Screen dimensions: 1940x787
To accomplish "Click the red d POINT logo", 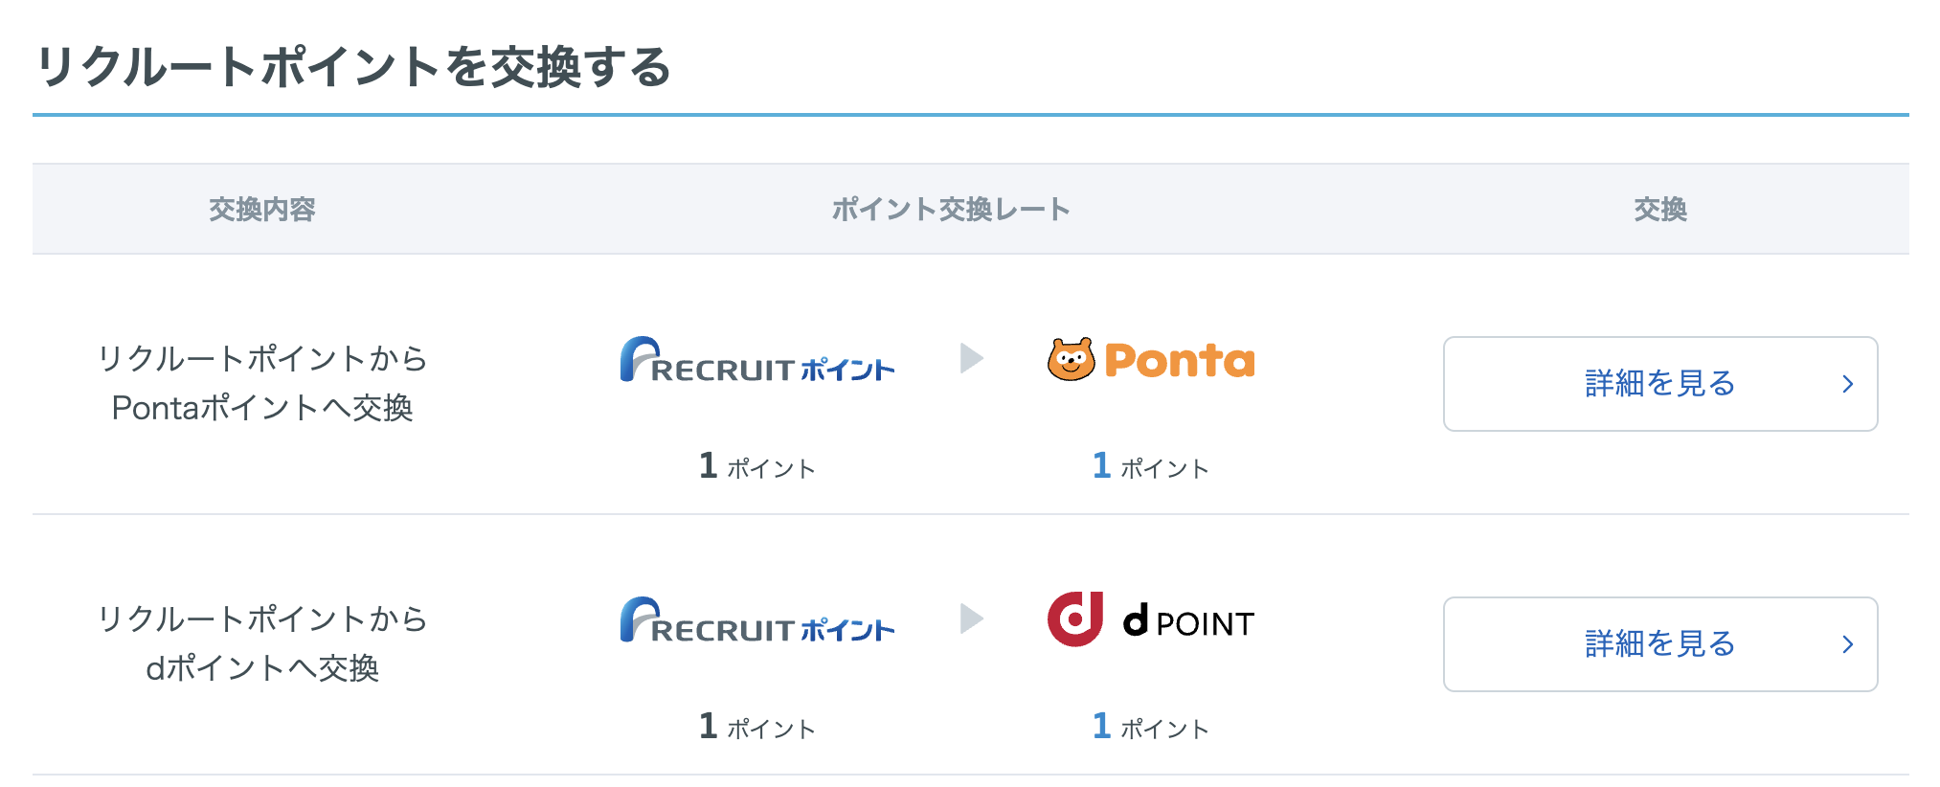I will pos(1150,620).
